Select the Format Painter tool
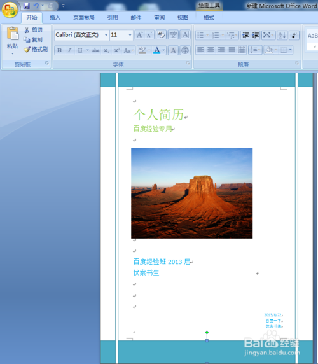318x364 pixels. tap(36, 50)
